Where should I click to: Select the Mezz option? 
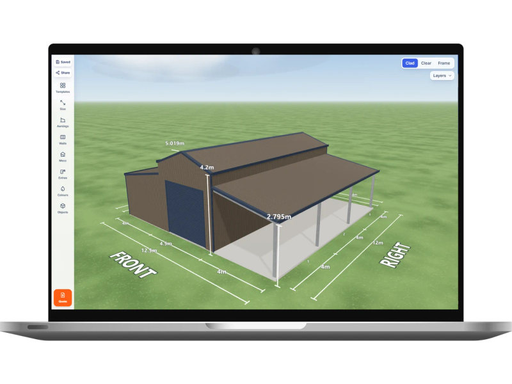(63, 157)
